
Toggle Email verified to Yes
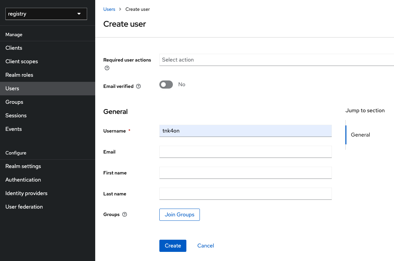click(x=166, y=84)
